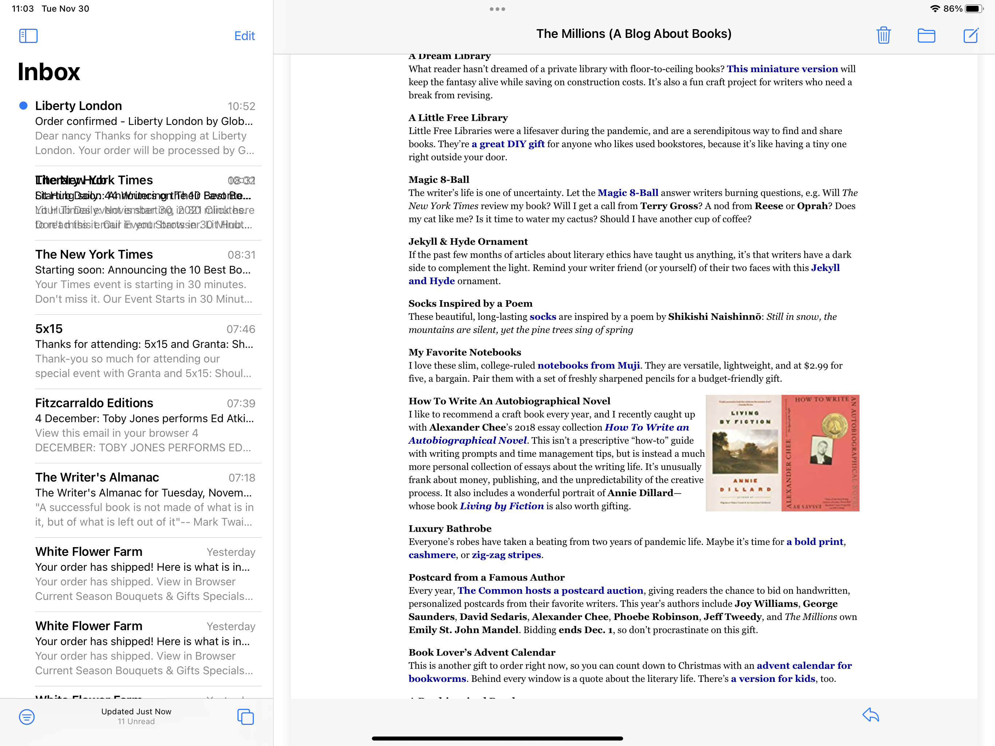Toggle the sidebar panel icon
Image resolution: width=995 pixels, height=746 pixels.
pyautogui.click(x=28, y=36)
